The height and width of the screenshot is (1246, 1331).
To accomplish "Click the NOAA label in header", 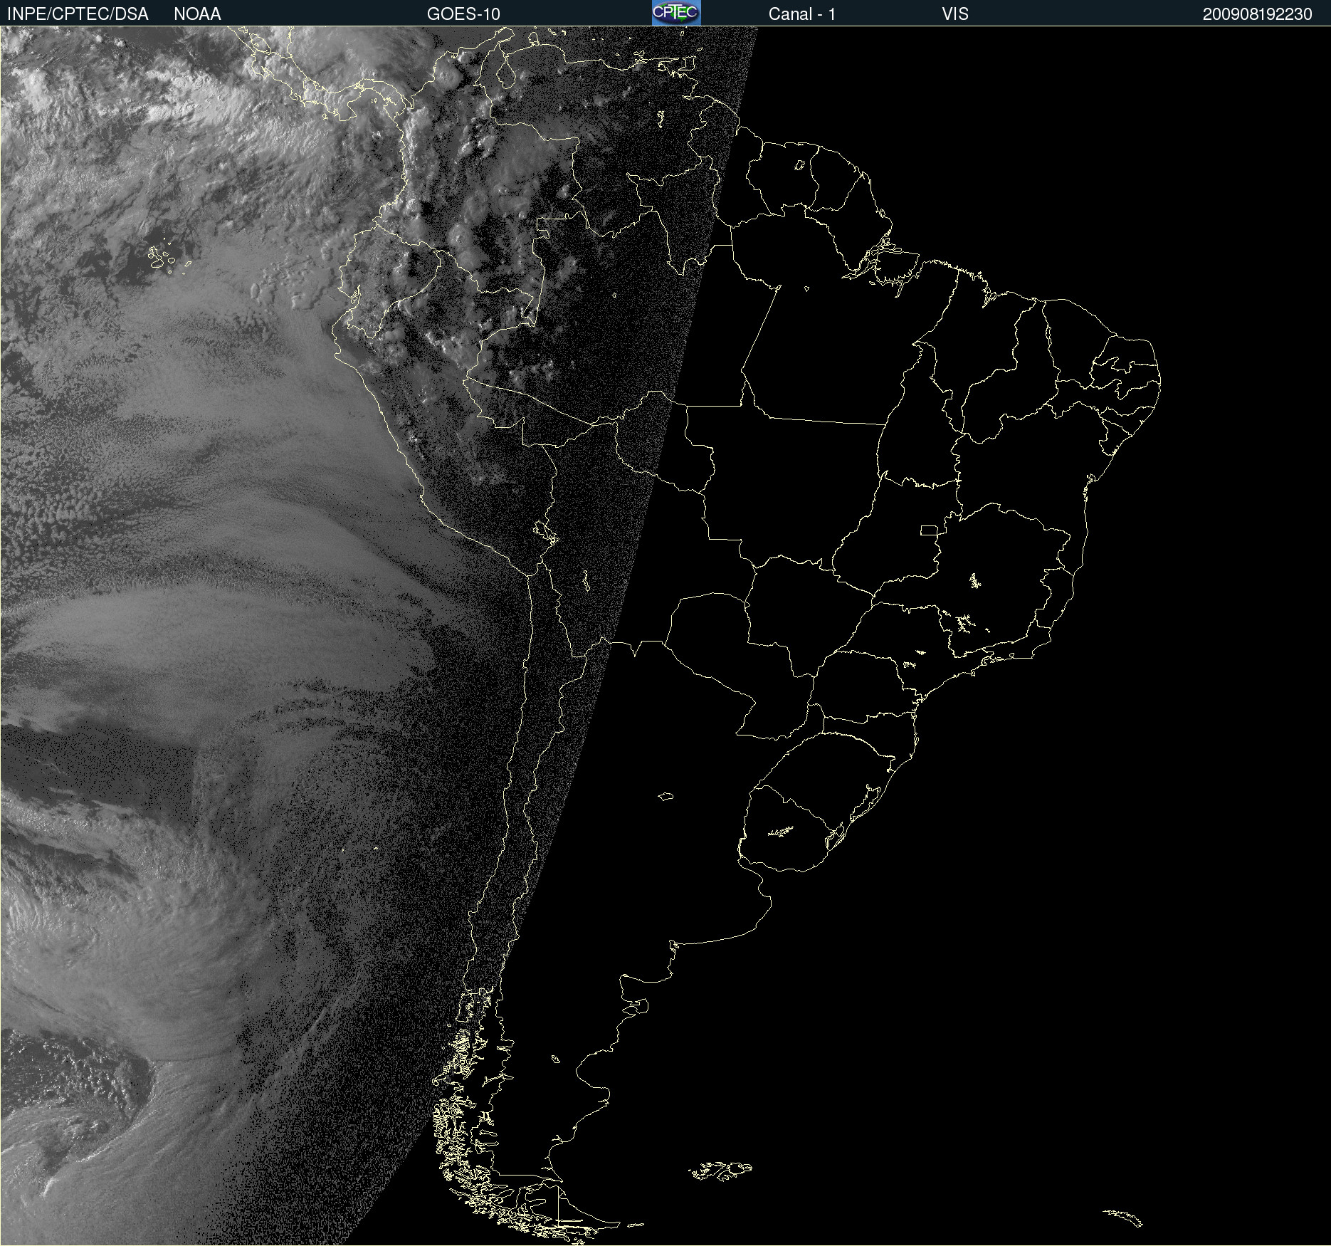I will (x=197, y=14).
